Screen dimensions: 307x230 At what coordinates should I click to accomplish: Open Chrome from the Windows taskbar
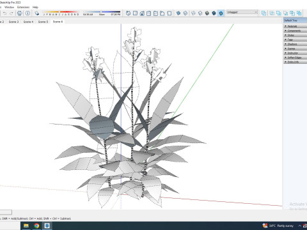tap(36, 226)
